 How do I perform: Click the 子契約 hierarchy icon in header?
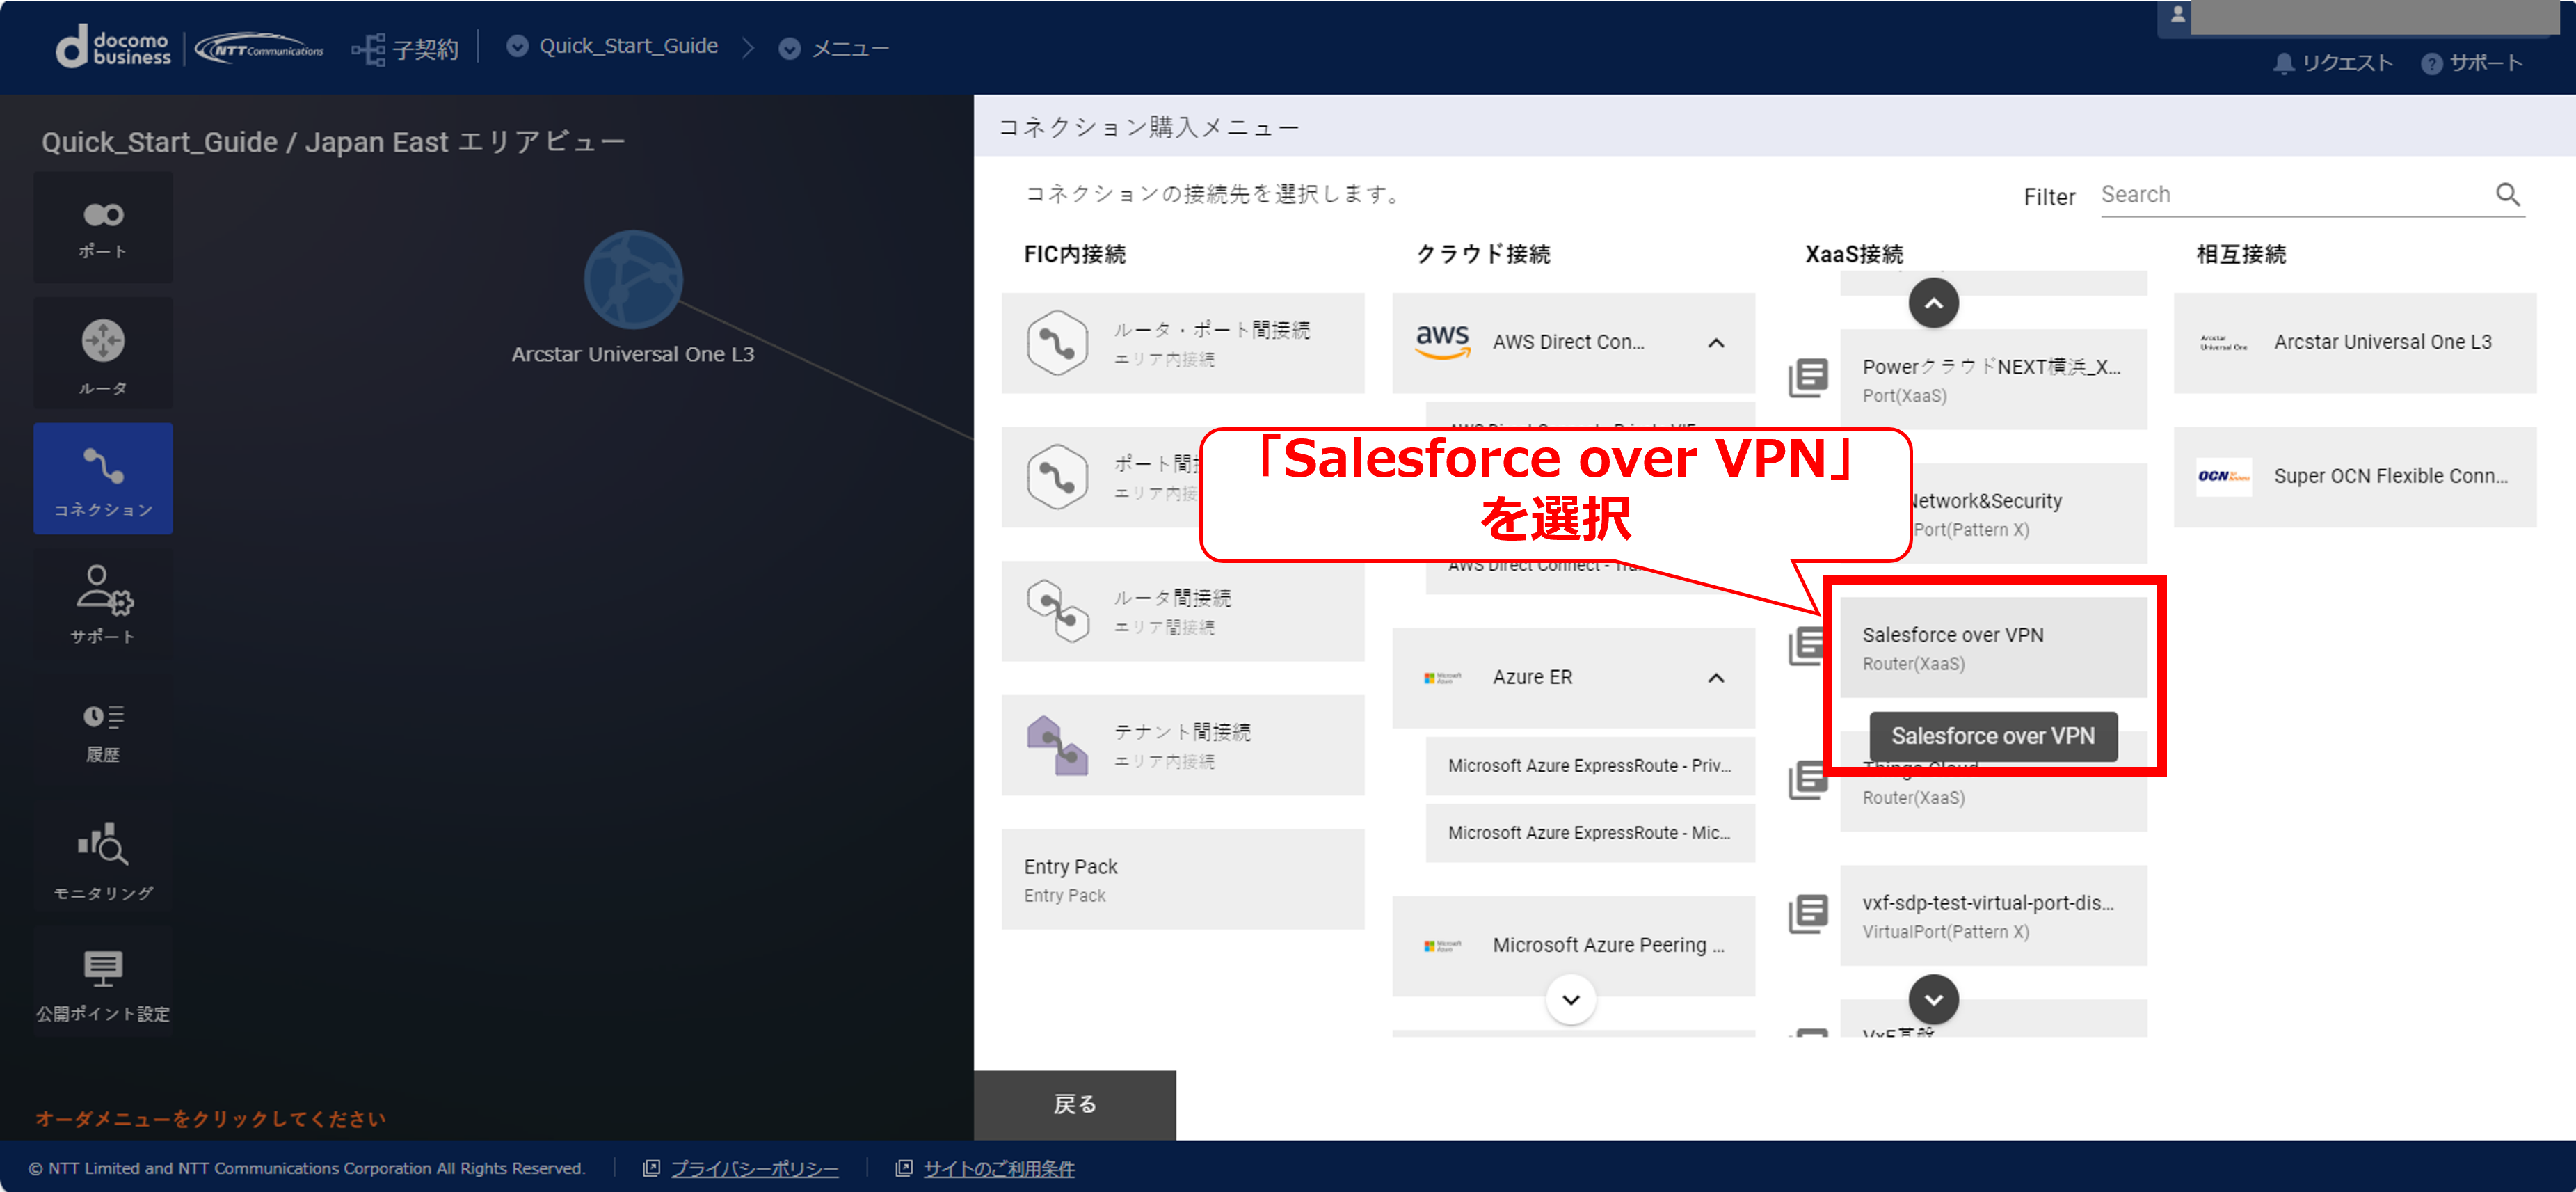(368, 48)
